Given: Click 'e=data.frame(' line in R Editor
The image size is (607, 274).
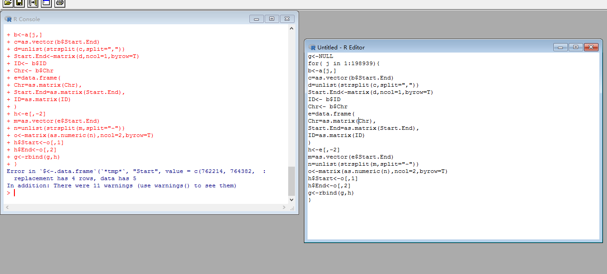Looking at the screenshot, I should [331, 114].
